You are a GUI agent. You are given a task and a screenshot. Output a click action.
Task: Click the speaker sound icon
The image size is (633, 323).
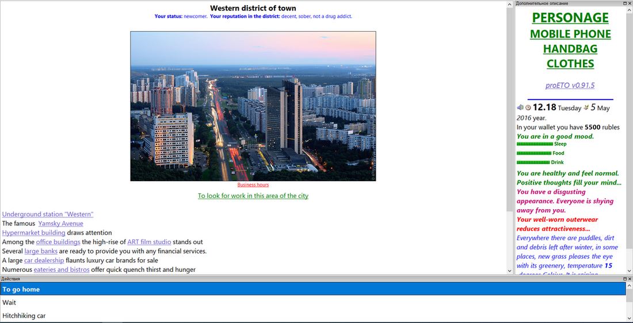click(x=520, y=107)
